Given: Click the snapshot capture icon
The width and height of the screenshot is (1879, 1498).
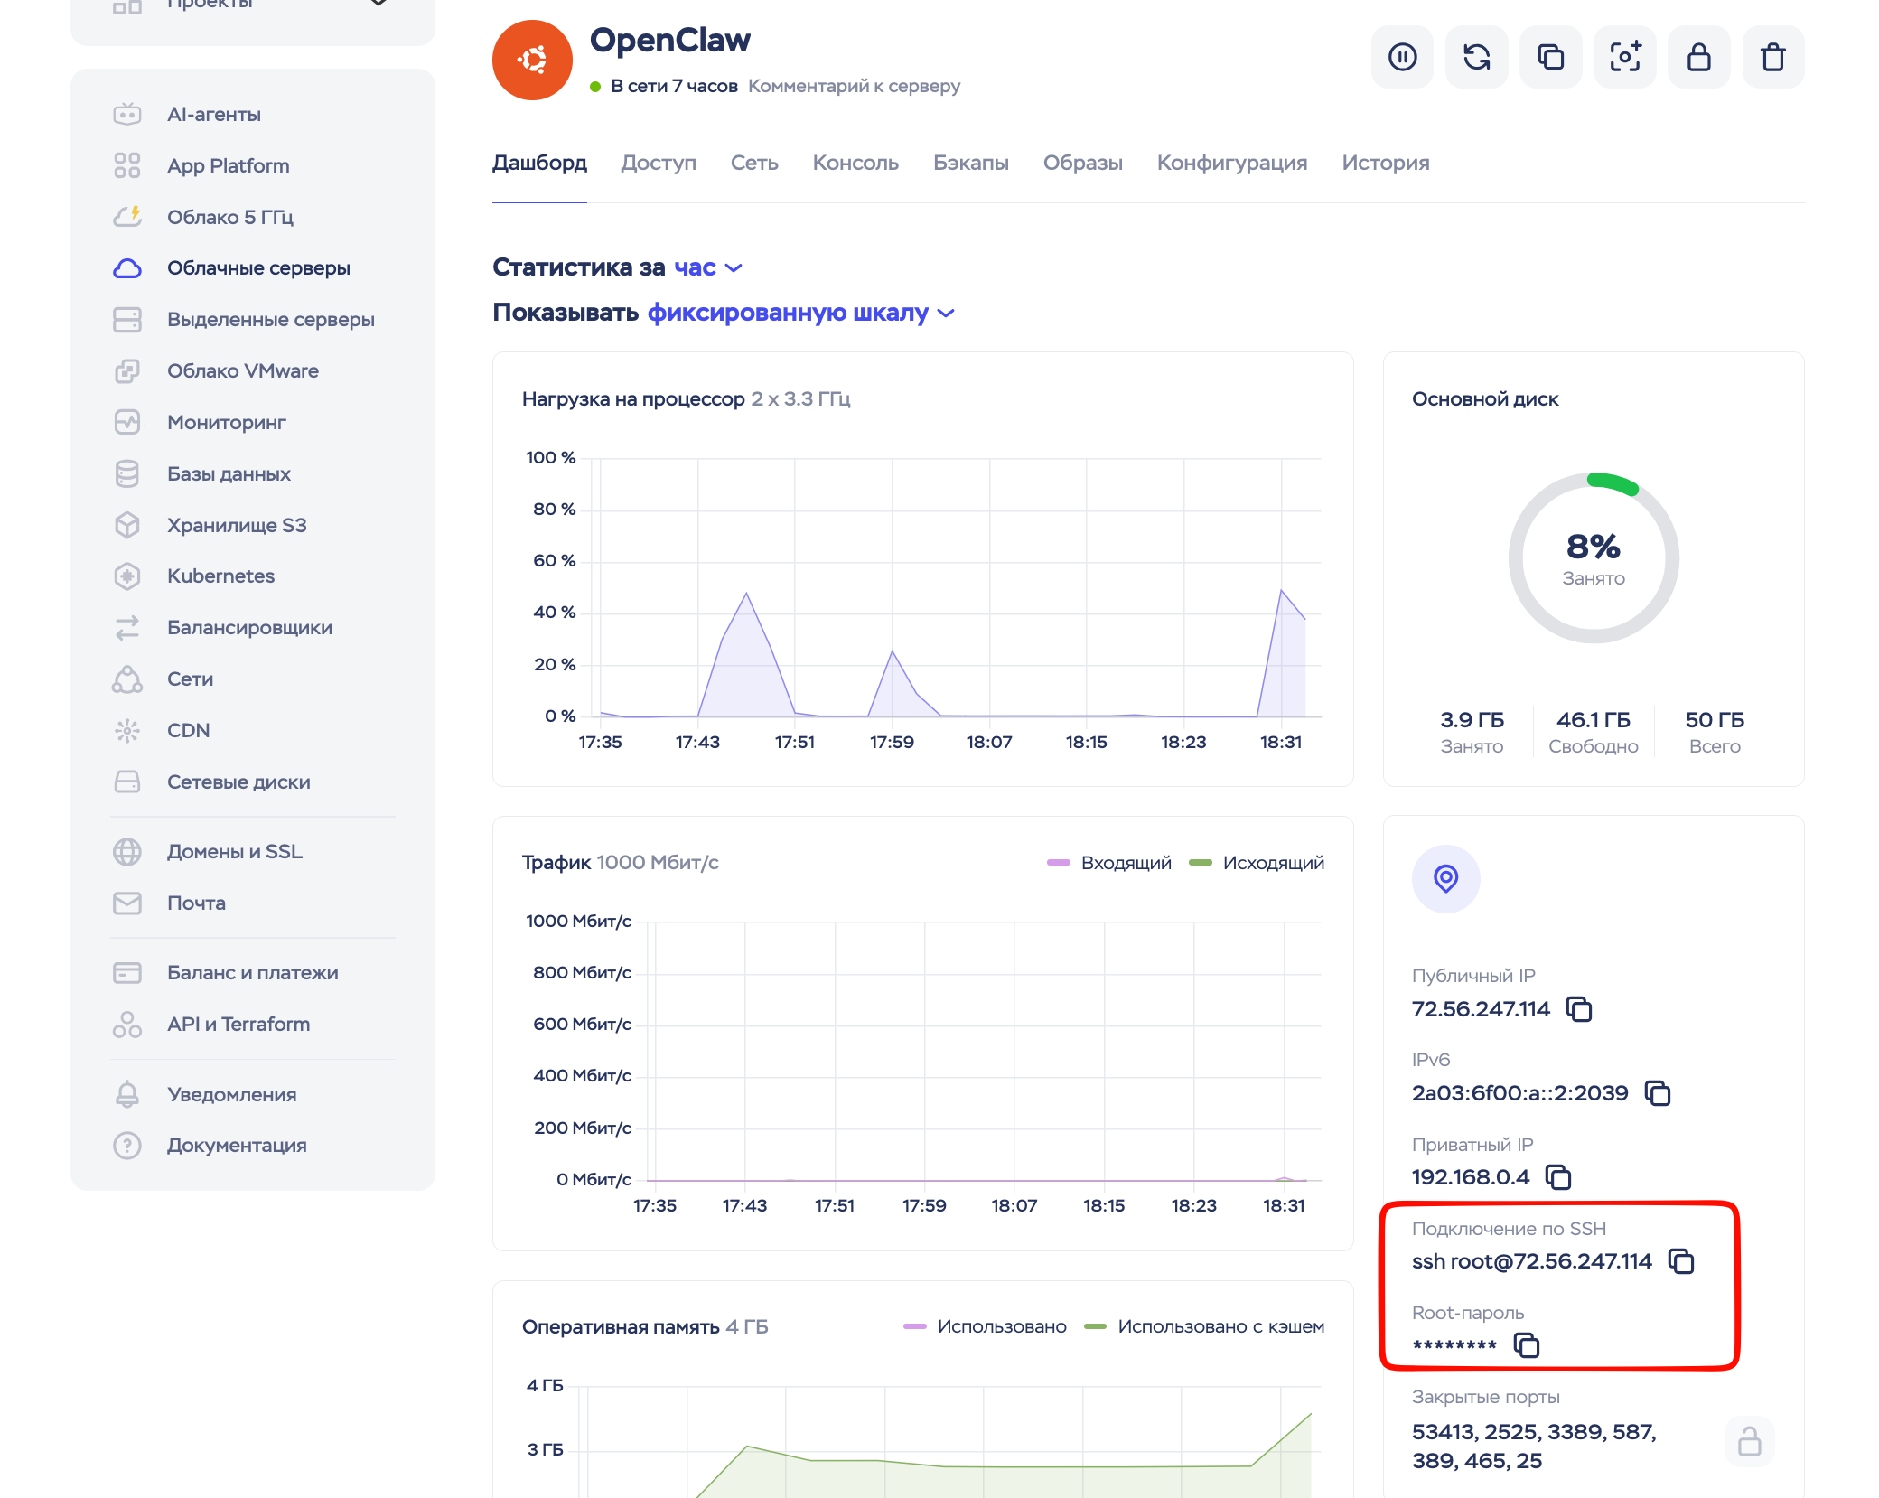Looking at the screenshot, I should click(x=1624, y=57).
